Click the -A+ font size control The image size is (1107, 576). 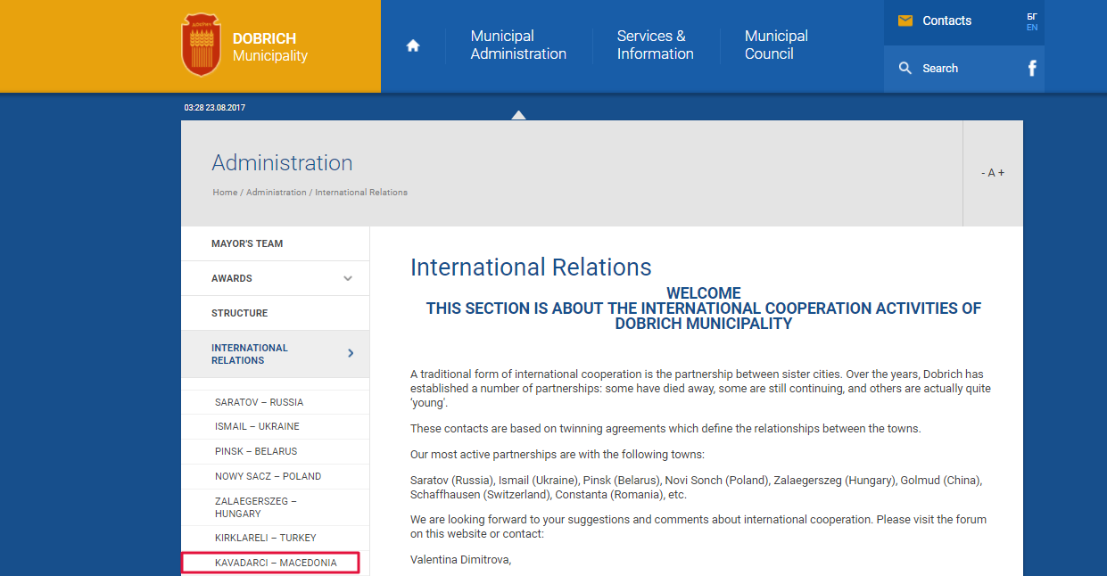click(993, 173)
